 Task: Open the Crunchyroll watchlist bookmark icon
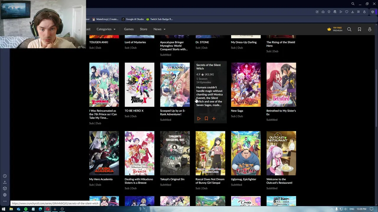(x=359, y=29)
